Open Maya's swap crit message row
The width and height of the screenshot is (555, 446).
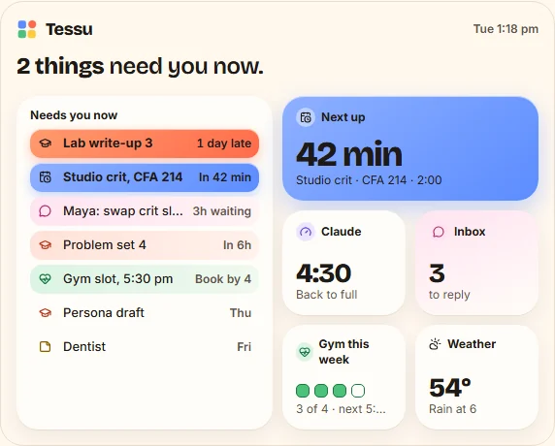[145, 211]
